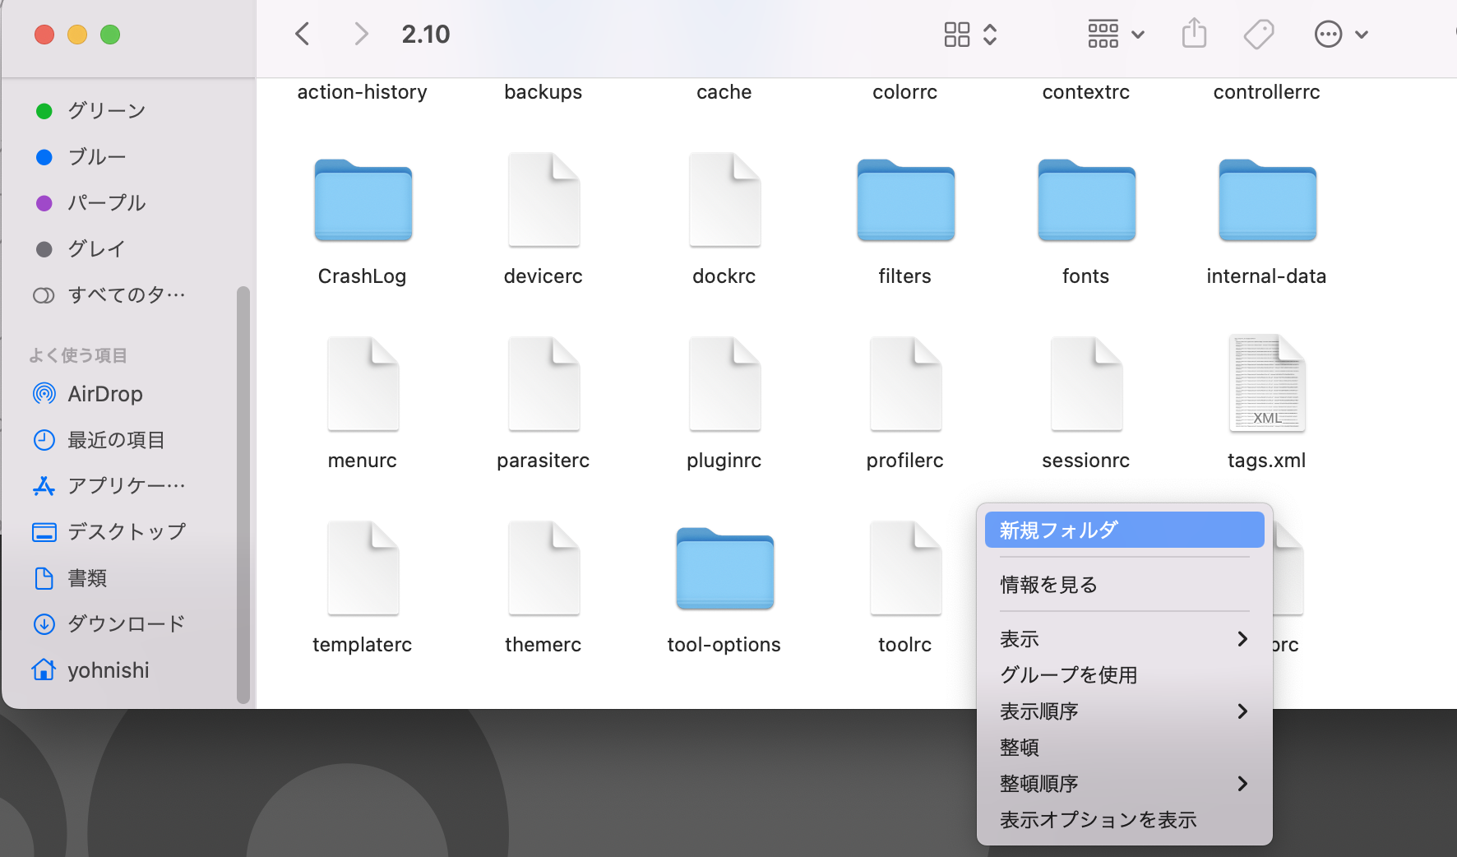The height and width of the screenshot is (857, 1457).
Task: Open the 表示 submenu
Action: click(x=1124, y=638)
